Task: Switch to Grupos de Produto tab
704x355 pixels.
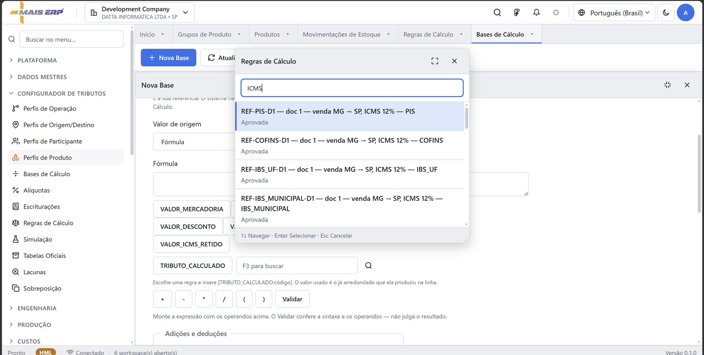Action: [x=205, y=34]
